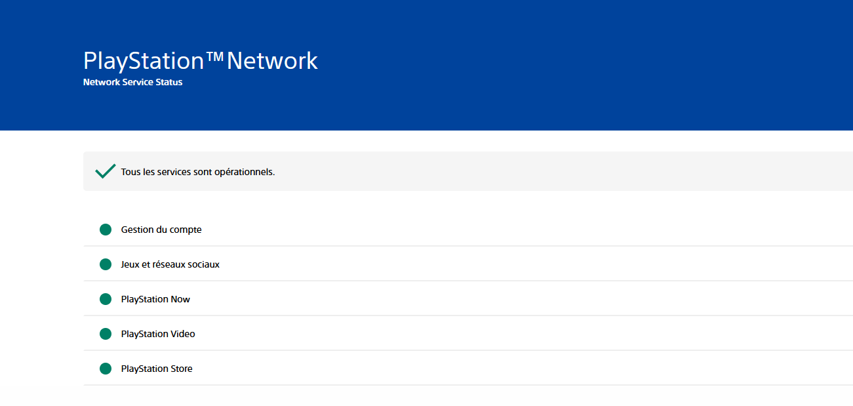Expand the Gestion du compte service row
The height and width of the screenshot is (406, 853).
(262, 229)
